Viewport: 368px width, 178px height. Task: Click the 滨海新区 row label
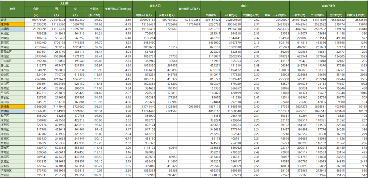(x=12, y=171)
